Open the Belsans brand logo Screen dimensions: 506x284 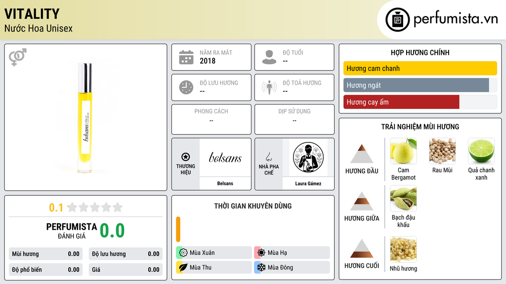point(225,157)
